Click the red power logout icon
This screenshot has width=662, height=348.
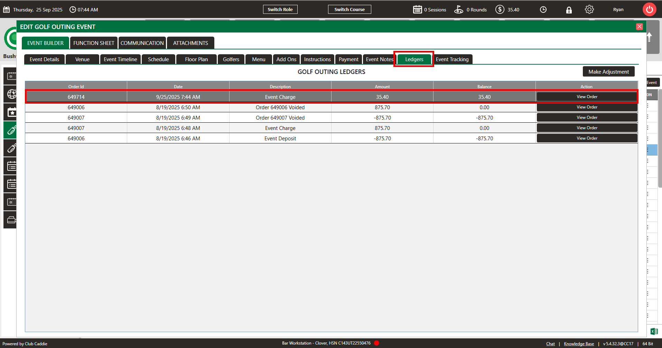click(649, 10)
